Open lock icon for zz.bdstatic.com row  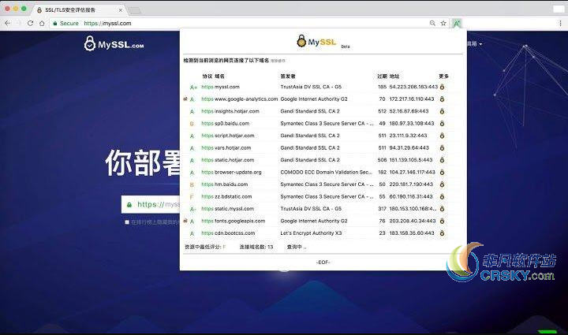(x=442, y=196)
